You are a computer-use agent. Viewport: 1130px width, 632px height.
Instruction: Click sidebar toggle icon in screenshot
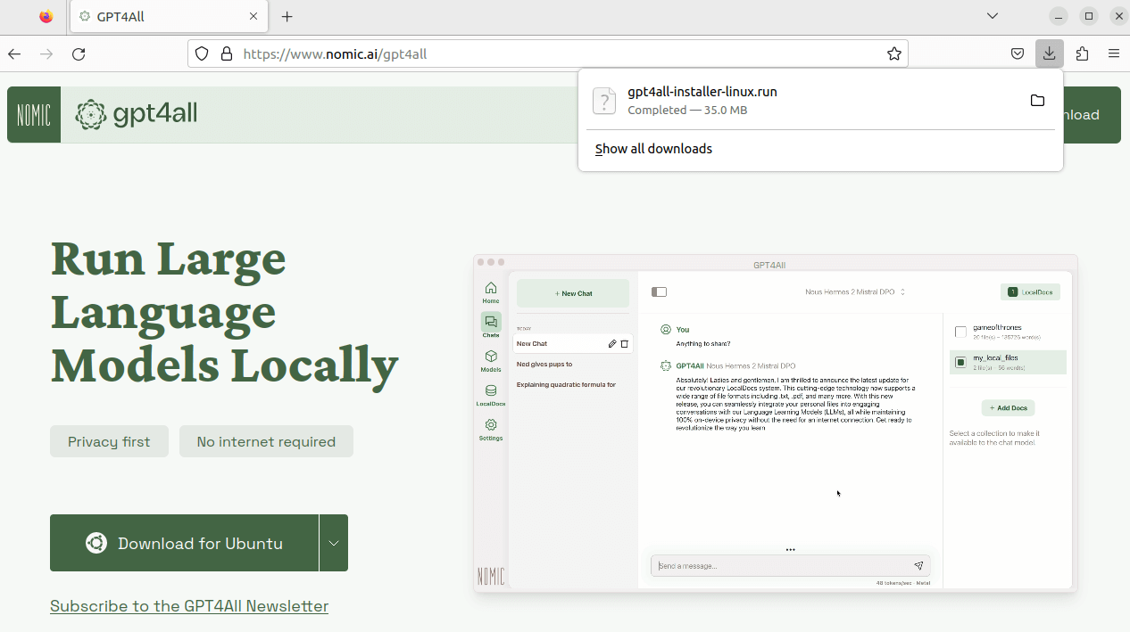point(660,291)
